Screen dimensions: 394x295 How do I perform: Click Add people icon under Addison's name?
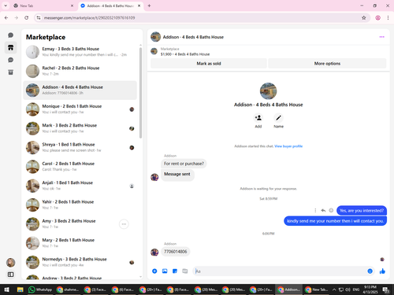(258, 118)
